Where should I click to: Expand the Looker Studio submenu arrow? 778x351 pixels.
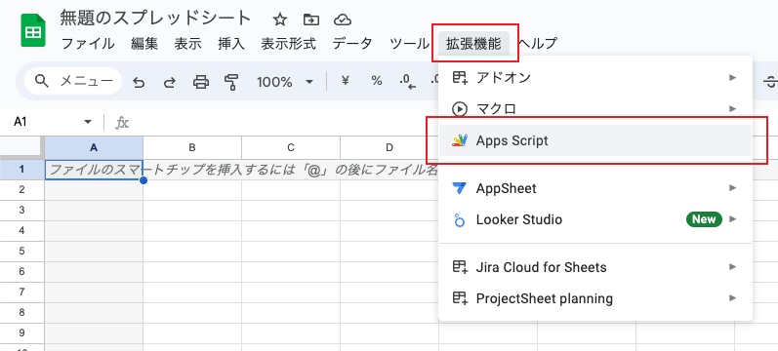click(x=732, y=219)
